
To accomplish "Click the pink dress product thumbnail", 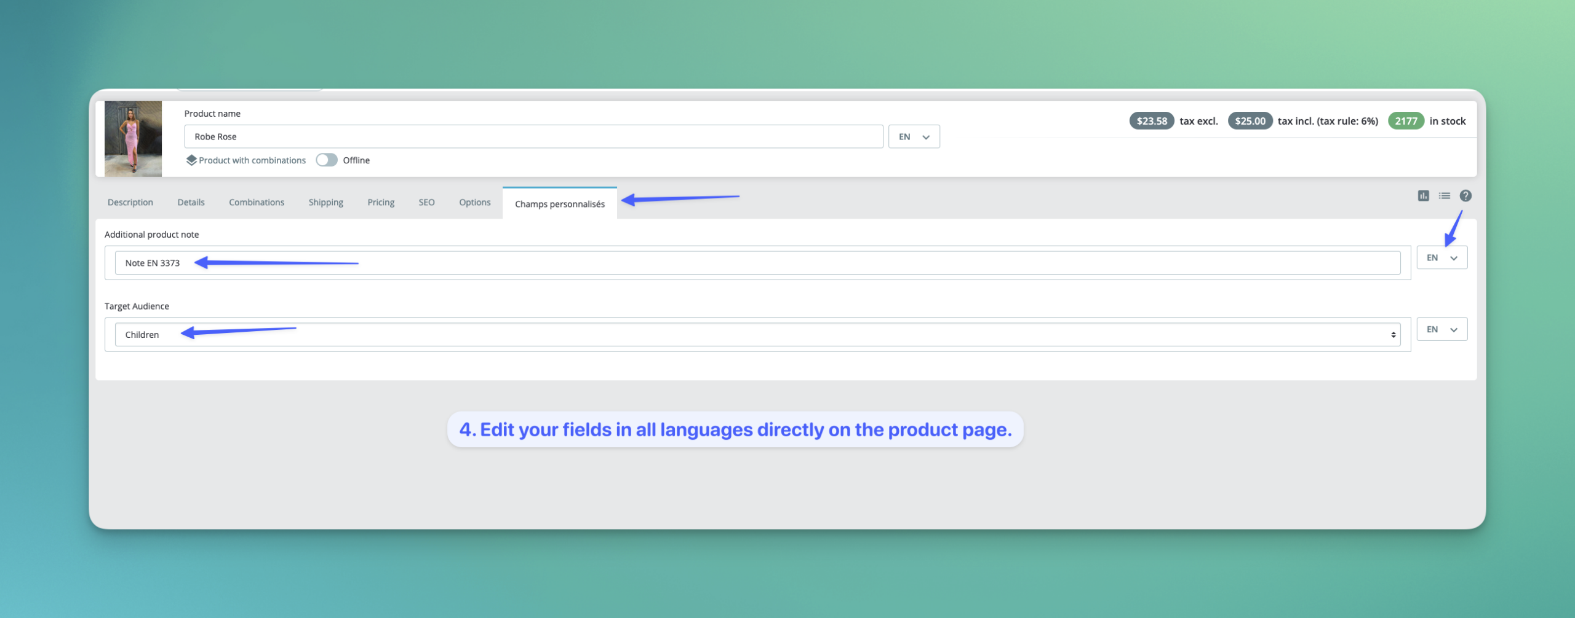I will tap(133, 139).
